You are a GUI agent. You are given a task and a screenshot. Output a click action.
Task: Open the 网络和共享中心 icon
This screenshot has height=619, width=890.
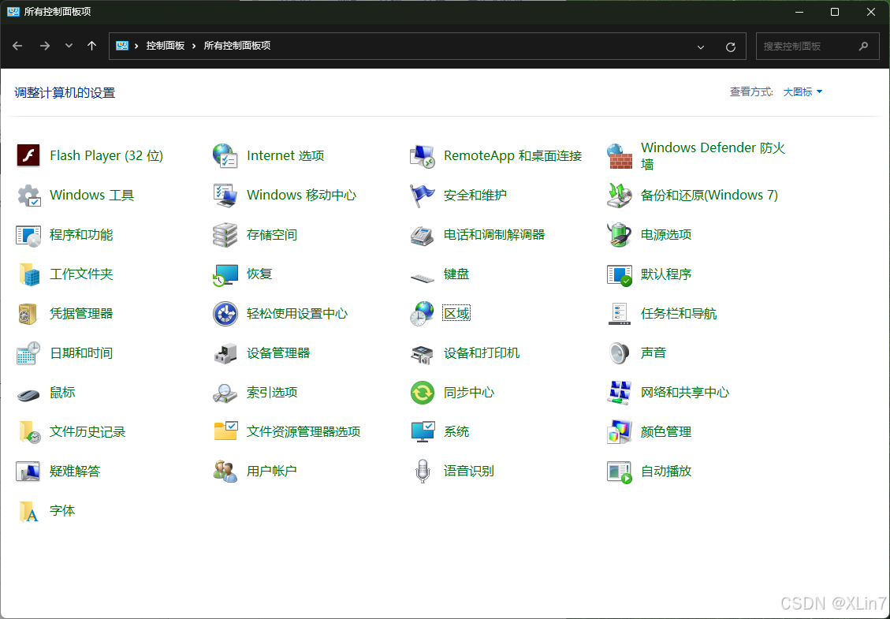coord(620,393)
